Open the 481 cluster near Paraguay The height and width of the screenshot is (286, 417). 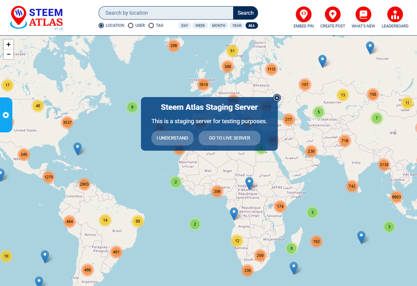(x=116, y=252)
